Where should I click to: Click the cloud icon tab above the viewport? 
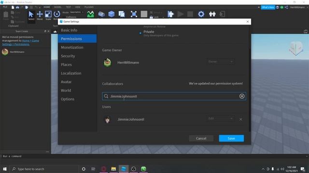(55, 31)
